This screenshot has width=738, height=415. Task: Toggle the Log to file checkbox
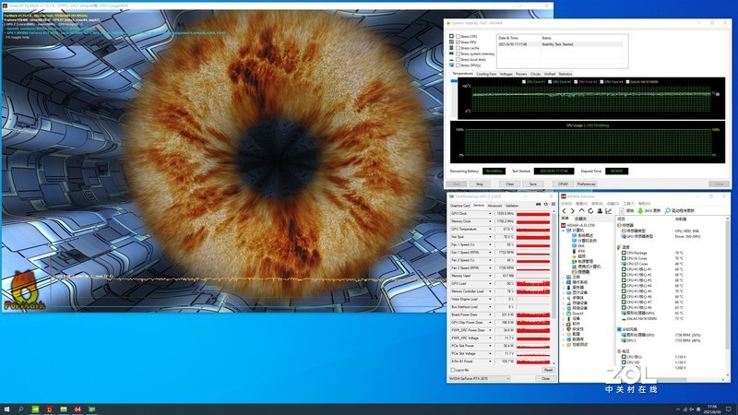tap(451, 369)
